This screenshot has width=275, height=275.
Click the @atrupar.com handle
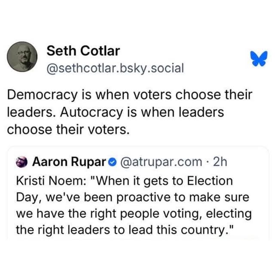tap(162, 162)
